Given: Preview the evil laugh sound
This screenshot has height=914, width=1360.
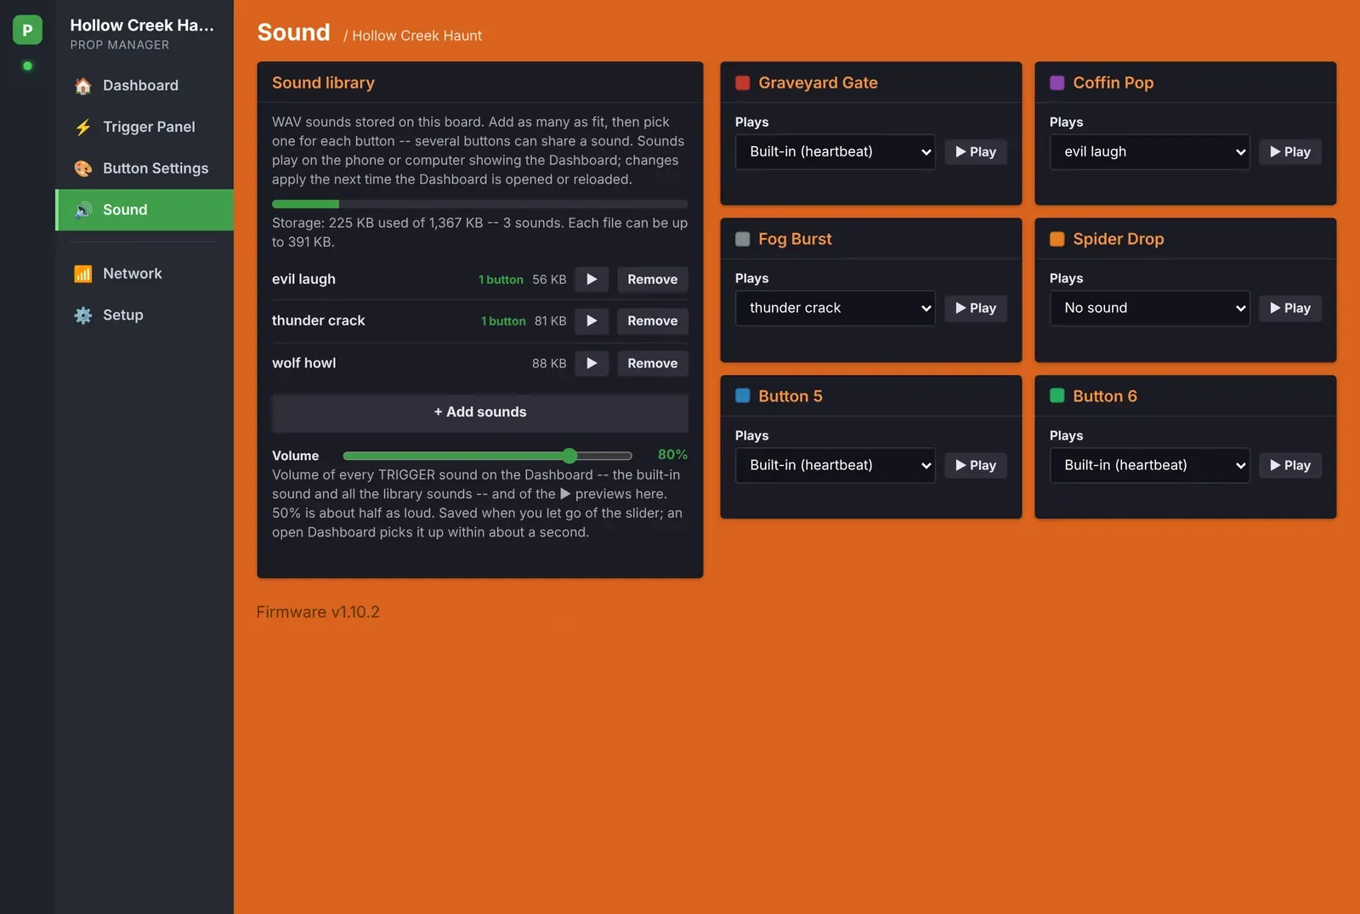Looking at the screenshot, I should click(592, 280).
